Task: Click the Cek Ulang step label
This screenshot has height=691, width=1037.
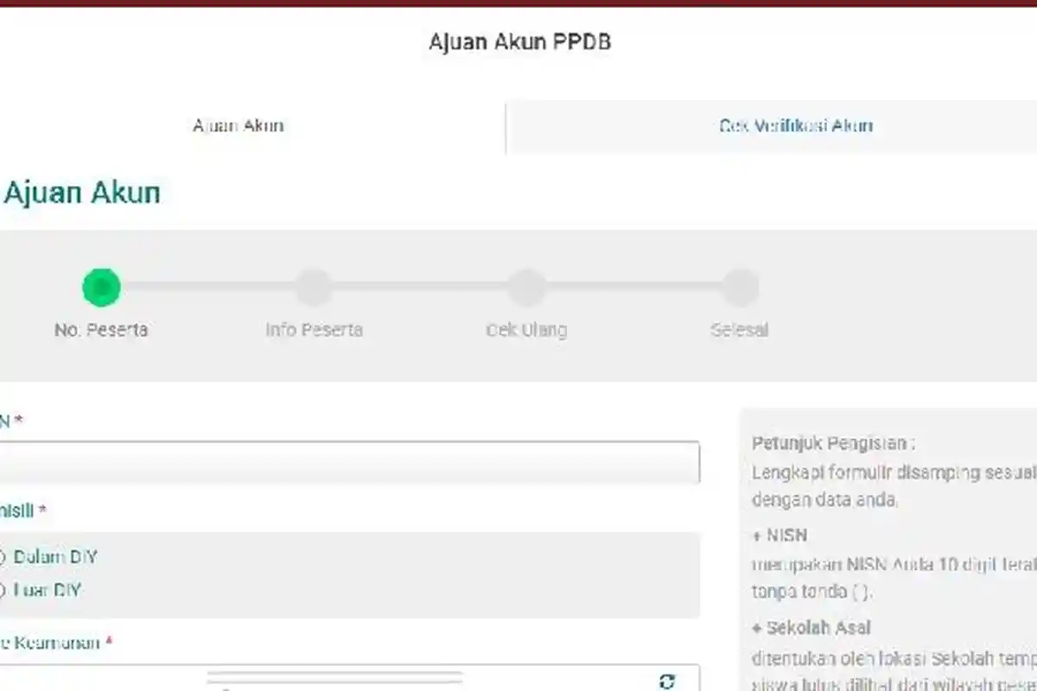Action: point(526,329)
